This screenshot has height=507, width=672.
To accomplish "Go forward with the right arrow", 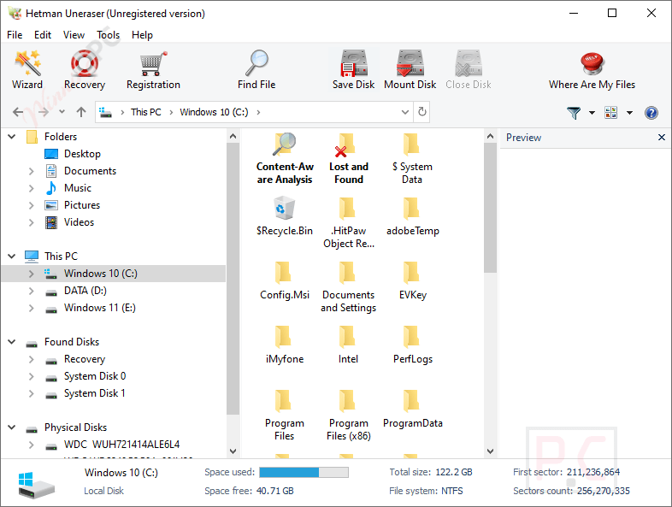I will click(44, 112).
